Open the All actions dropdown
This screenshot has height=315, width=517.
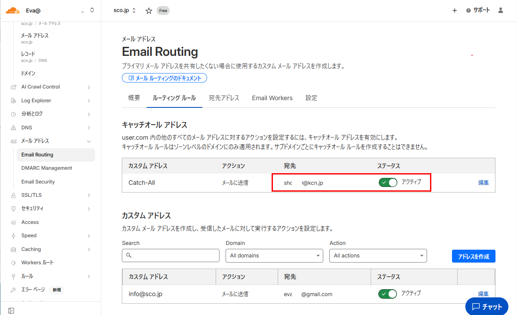coord(378,256)
